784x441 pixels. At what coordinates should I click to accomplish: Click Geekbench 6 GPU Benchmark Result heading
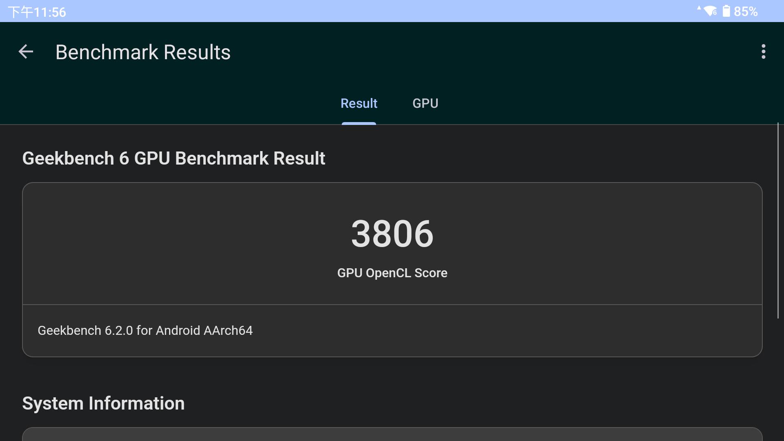174,158
